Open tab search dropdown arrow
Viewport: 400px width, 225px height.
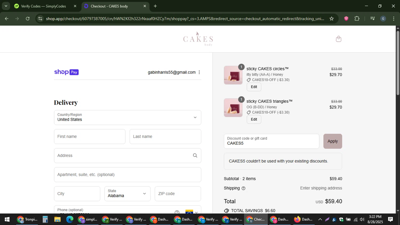tap(6, 6)
